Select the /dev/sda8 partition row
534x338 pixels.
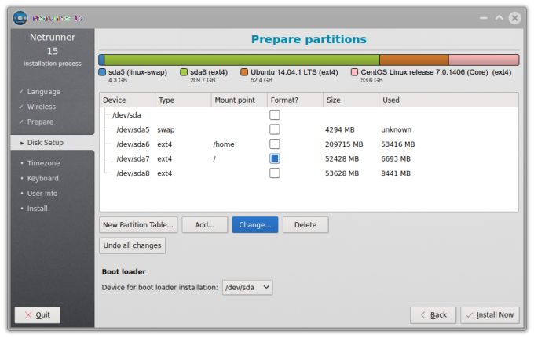(309, 173)
